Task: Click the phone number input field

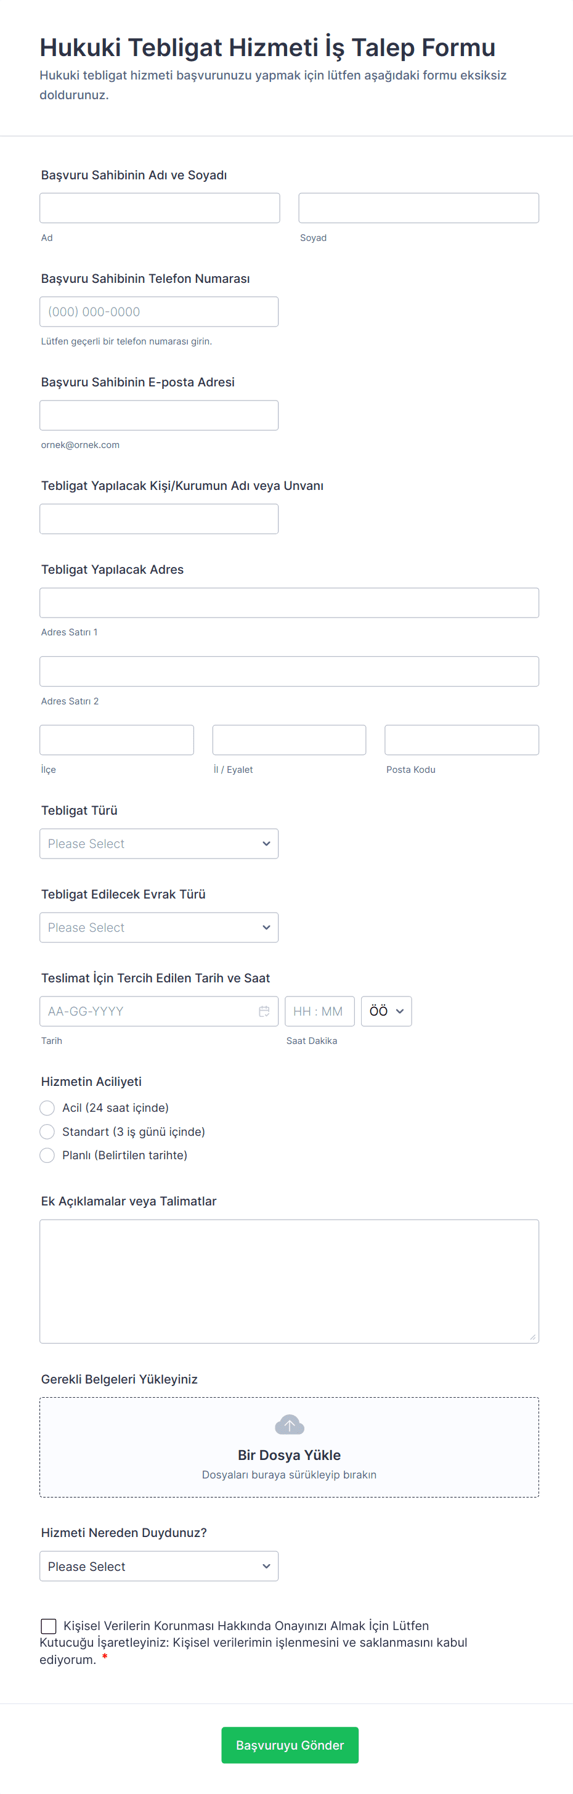Action: [159, 312]
